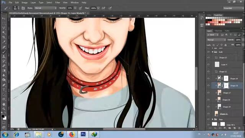Screen dimensions: 245x138
Task: Toggle lock all layer lock icon
Action: click(225, 45)
